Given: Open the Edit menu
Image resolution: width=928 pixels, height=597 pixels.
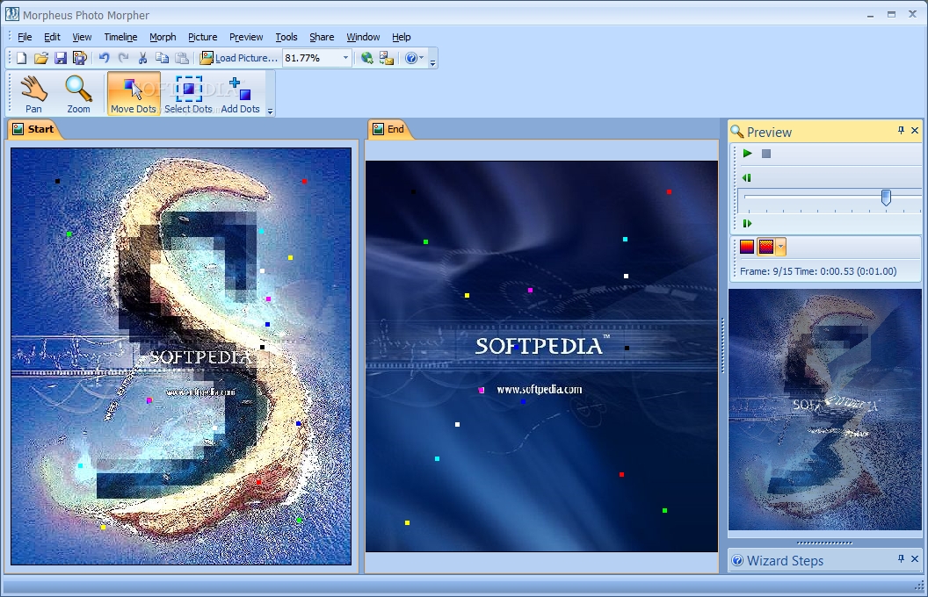Looking at the screenshot, I should [52, 37].
